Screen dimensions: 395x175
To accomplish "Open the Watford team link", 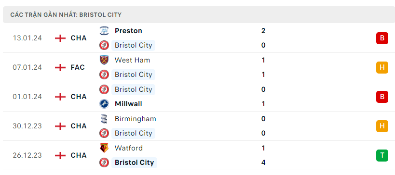I will (129, 148).
